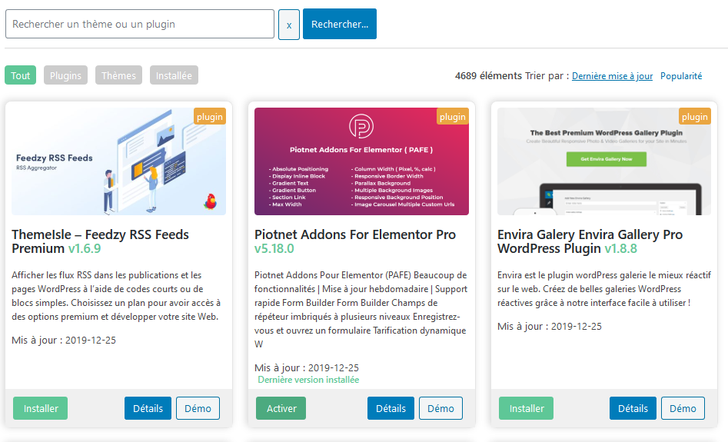Click the Envira Gallery Pro WordPress Plugin title
Screen dimensions: 728x442
pos(590,241)
